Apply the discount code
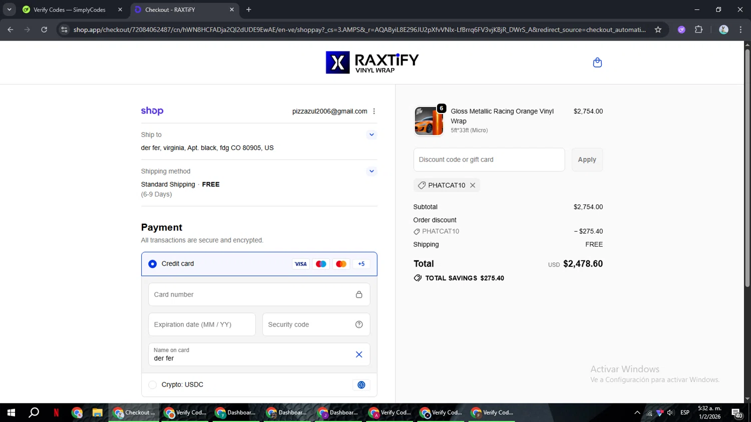This screenshot has width=751, height=422. [x=587, y=159]
